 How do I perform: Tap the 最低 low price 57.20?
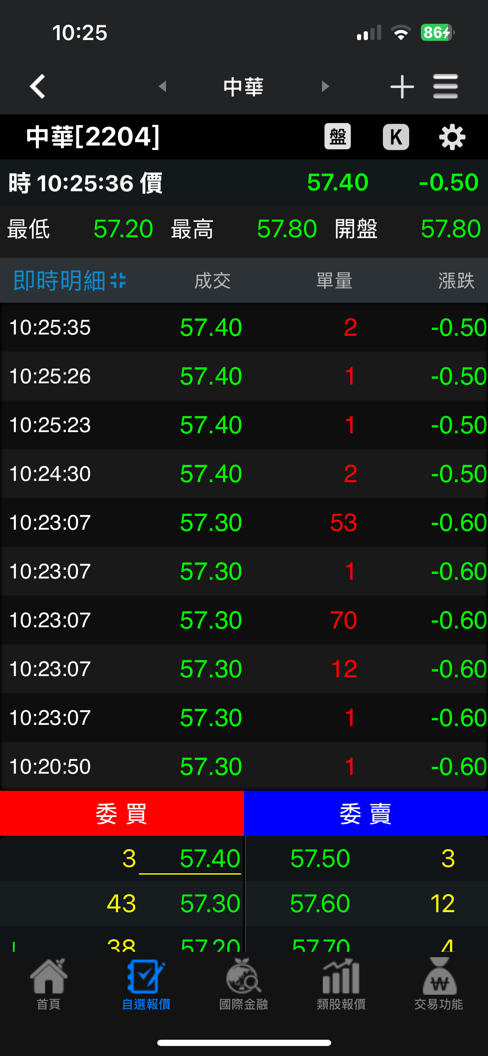click(x=123, y=229)
